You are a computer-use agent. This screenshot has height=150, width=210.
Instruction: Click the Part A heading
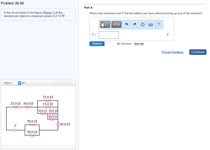tap(88, 7)
